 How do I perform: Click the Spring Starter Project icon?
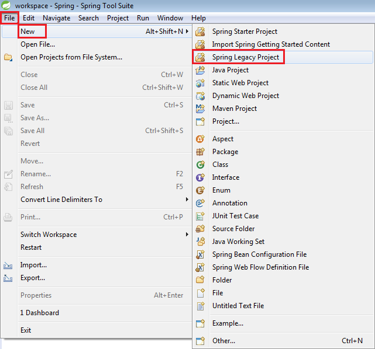pyautogui.click(x=200, y=32)
